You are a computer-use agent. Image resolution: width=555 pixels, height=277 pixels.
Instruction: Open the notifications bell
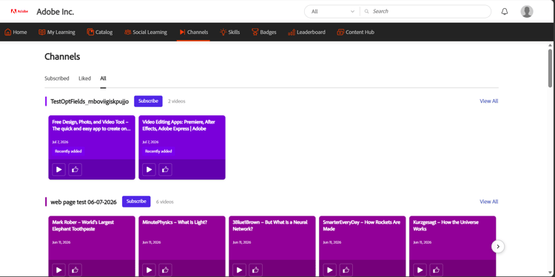[505, 11]
